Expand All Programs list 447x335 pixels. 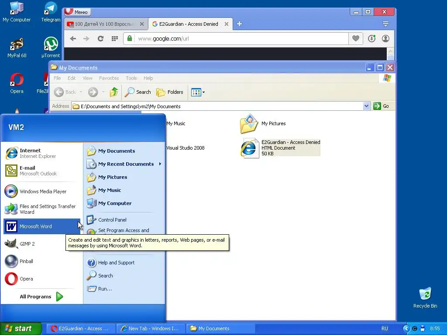(41, 297)
